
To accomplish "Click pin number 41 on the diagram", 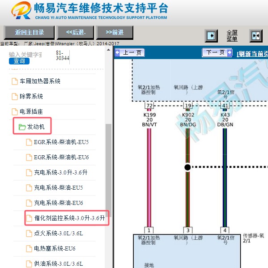I will click(225, 106).
